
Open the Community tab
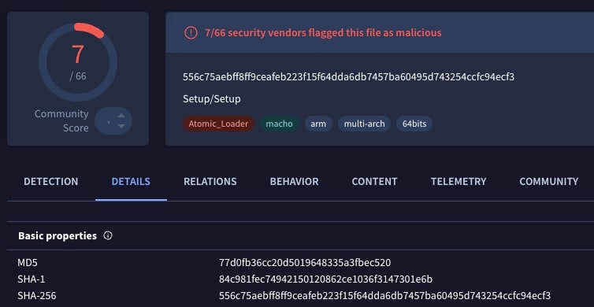coord(549,182)
